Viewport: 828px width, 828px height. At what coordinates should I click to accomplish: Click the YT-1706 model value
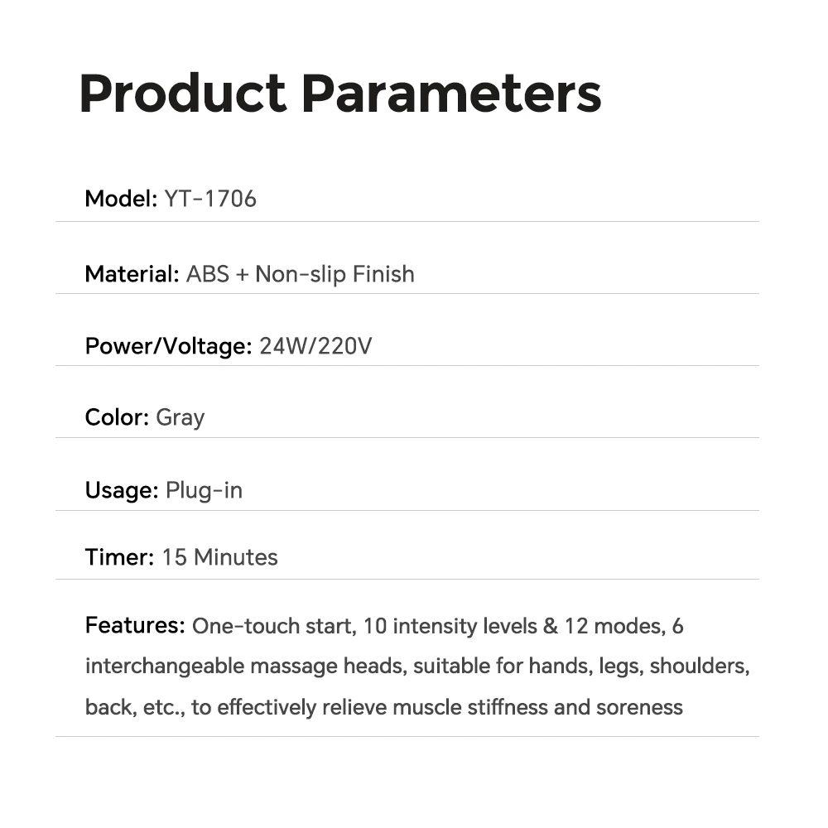pyautogui.click(x=210, y=199)
